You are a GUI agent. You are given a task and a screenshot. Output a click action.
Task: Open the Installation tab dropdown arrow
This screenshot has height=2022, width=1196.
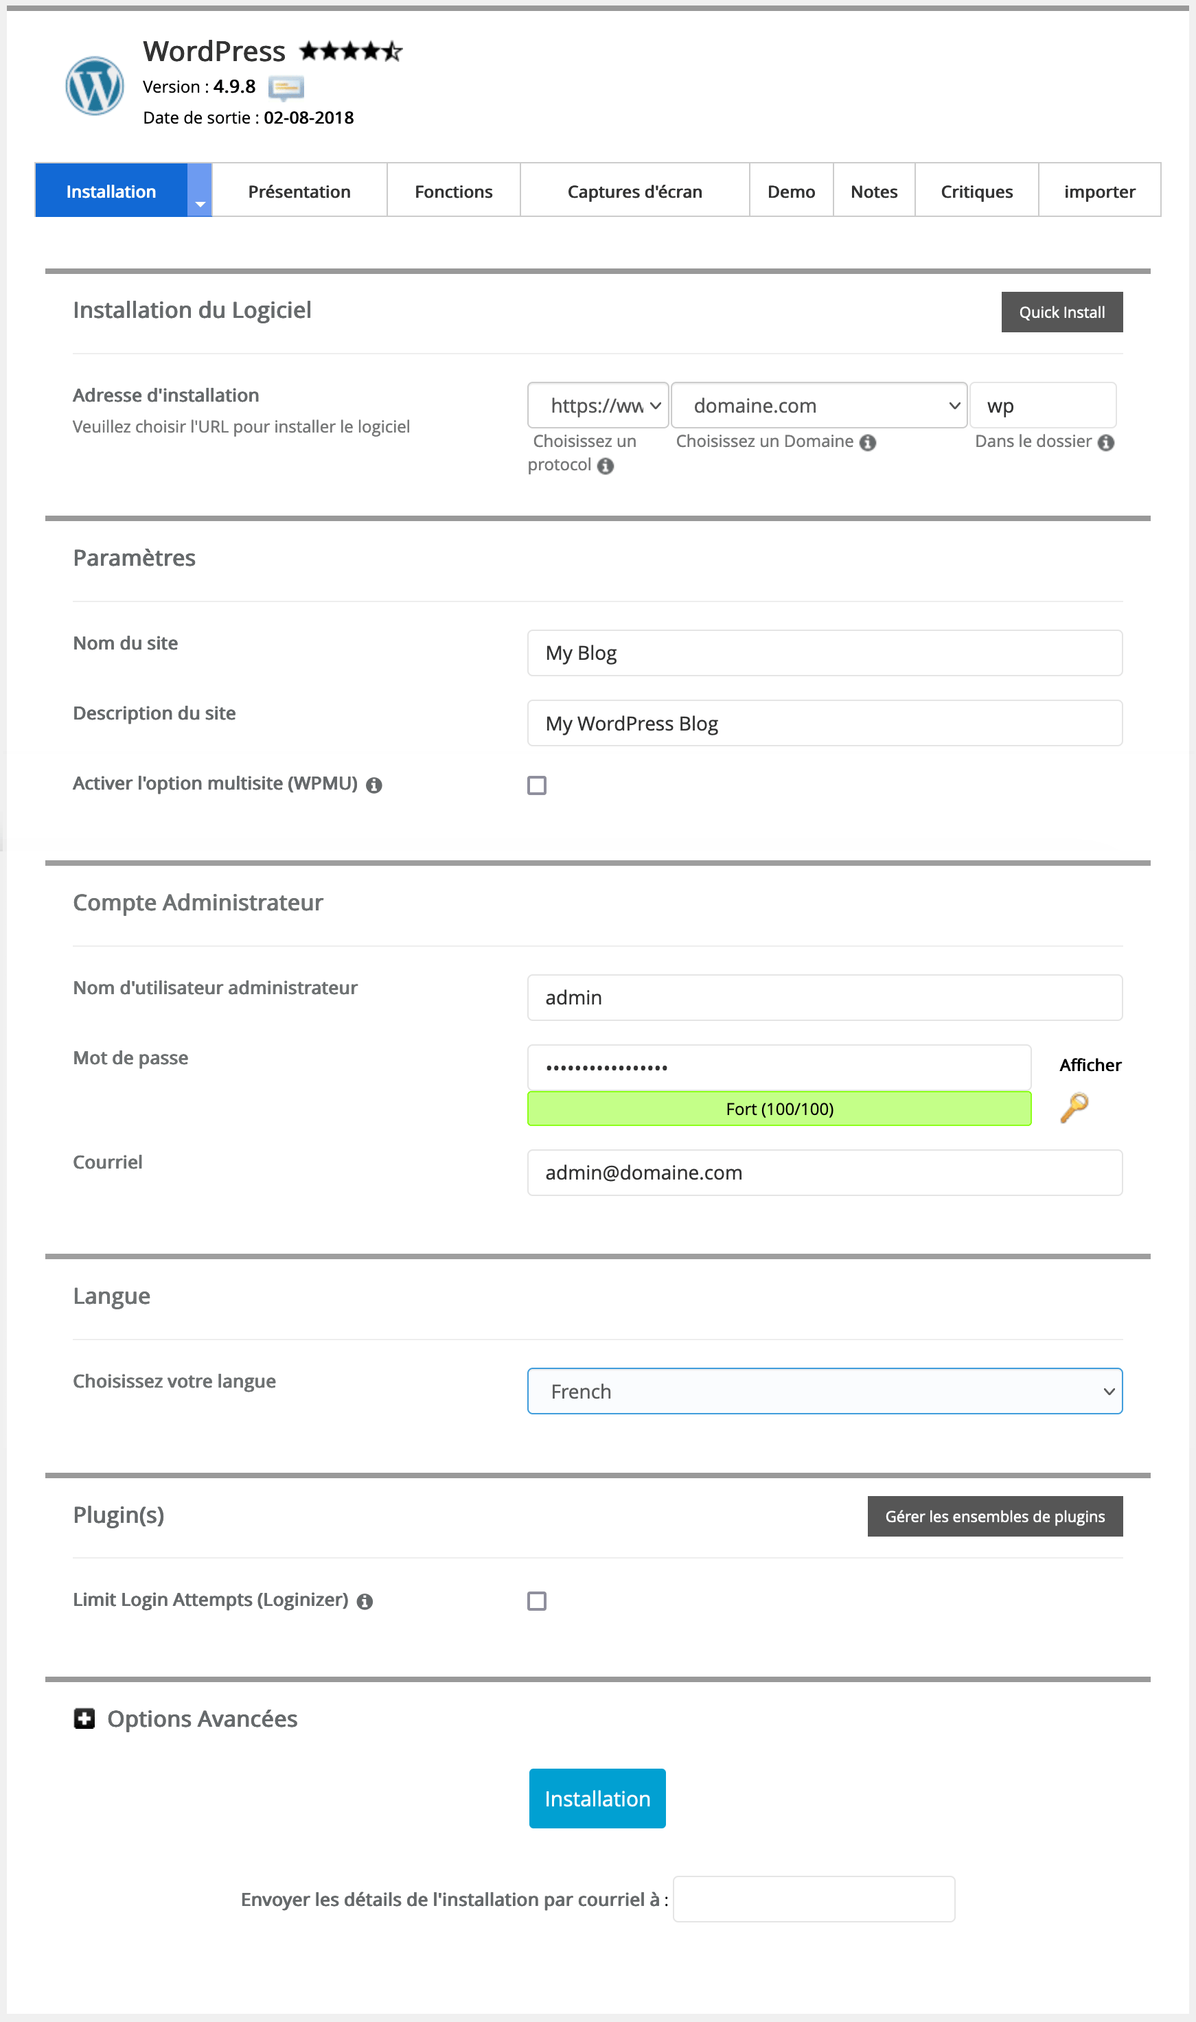(200, 190)
